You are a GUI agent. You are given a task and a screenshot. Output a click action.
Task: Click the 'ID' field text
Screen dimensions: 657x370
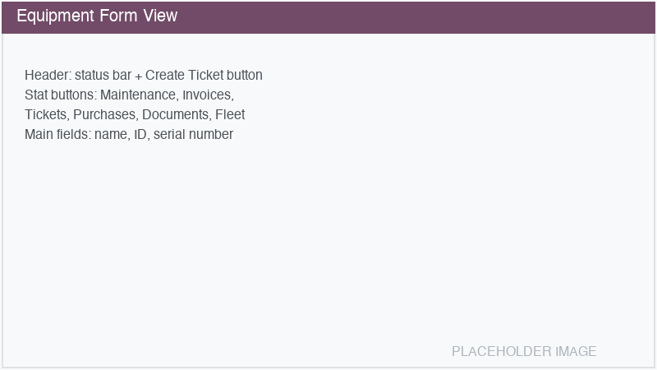pos(140,135)
